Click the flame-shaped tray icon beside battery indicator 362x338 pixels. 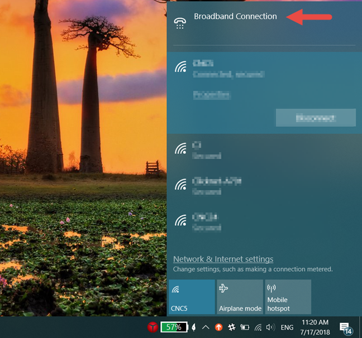(x=194, y=327)
